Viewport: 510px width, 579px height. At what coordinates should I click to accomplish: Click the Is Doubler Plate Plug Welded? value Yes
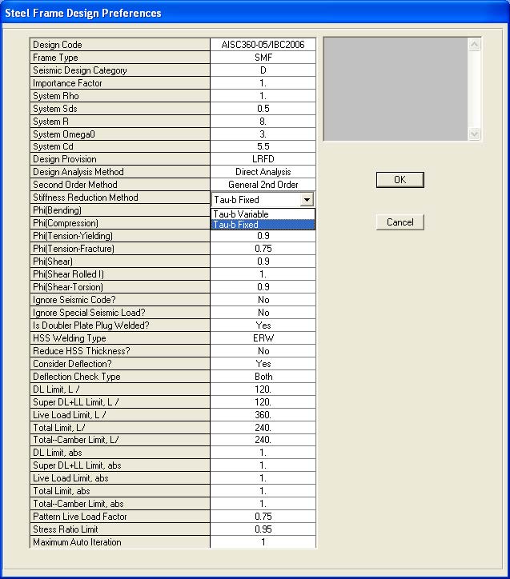(263, 325)
